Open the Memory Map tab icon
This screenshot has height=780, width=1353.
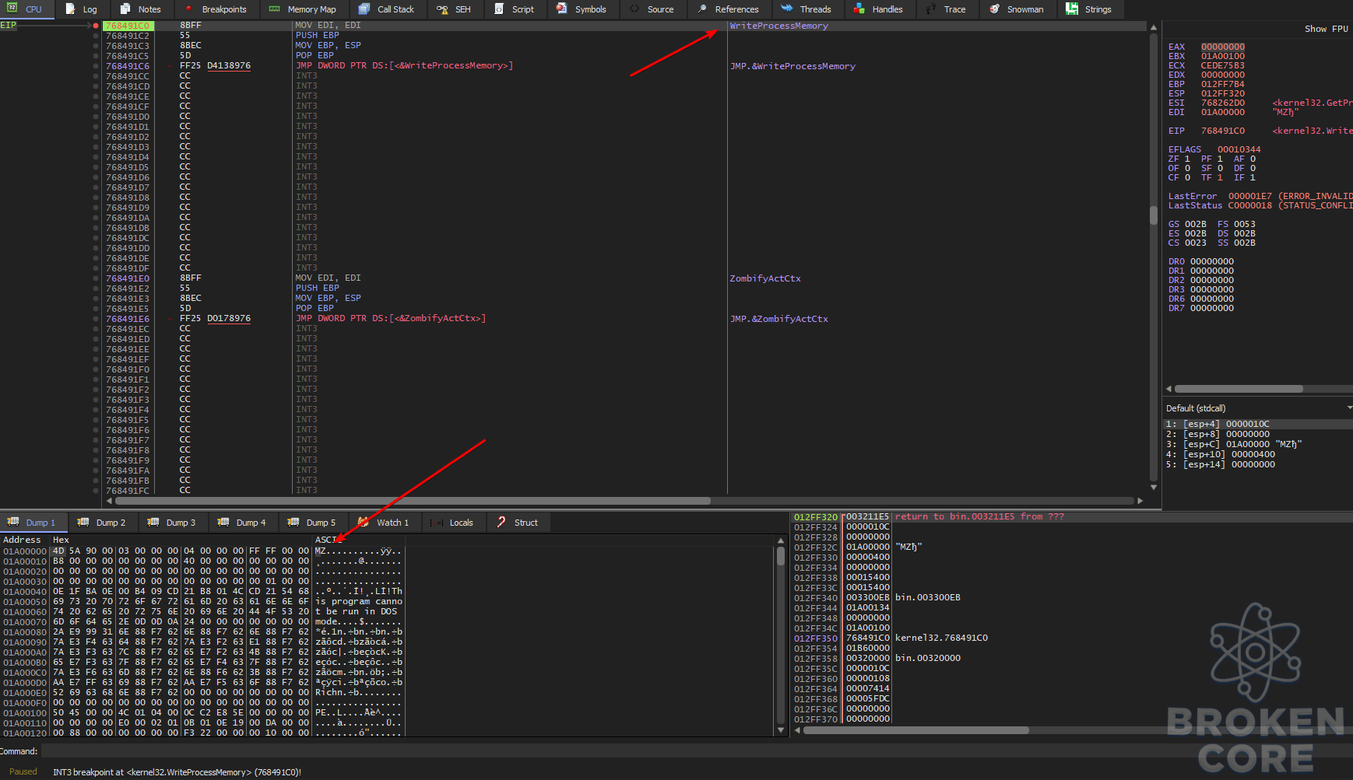(x=274, y=9)
